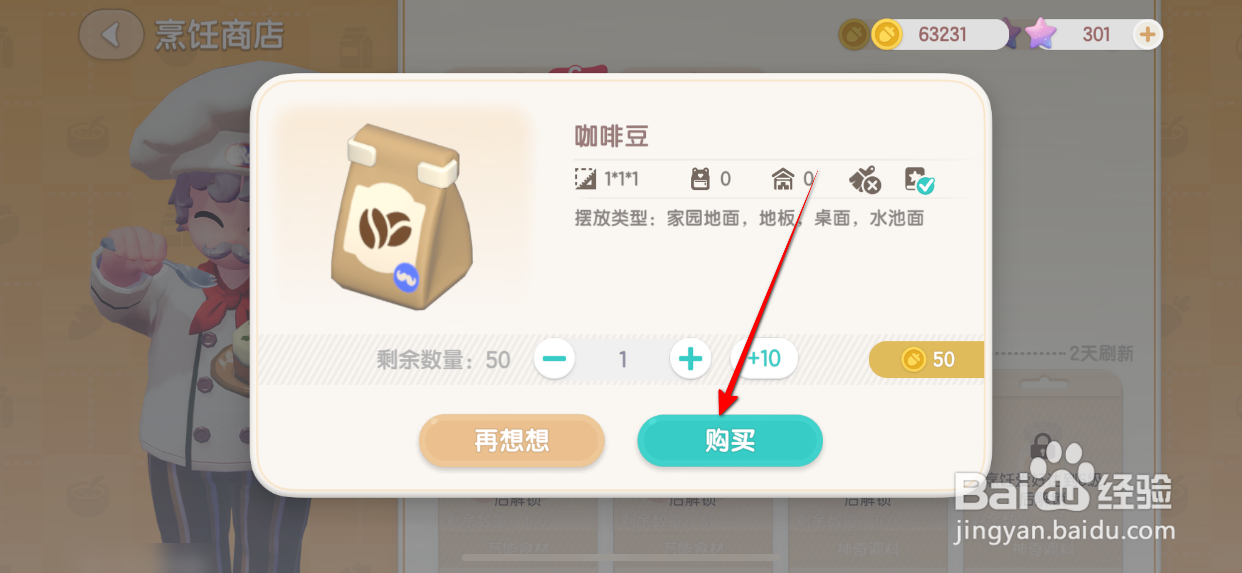The image size is (1242, 573).
Task: Click the horizontal scrollbar at bottom
Action: click(x=621, y=557)
